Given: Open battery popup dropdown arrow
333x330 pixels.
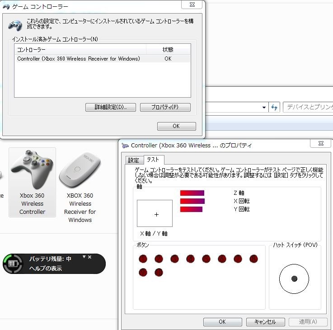Looking at the screenshot, I should 84,257.
